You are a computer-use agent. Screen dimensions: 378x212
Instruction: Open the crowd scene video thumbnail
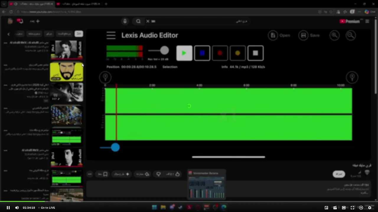(x=66, y=115)
